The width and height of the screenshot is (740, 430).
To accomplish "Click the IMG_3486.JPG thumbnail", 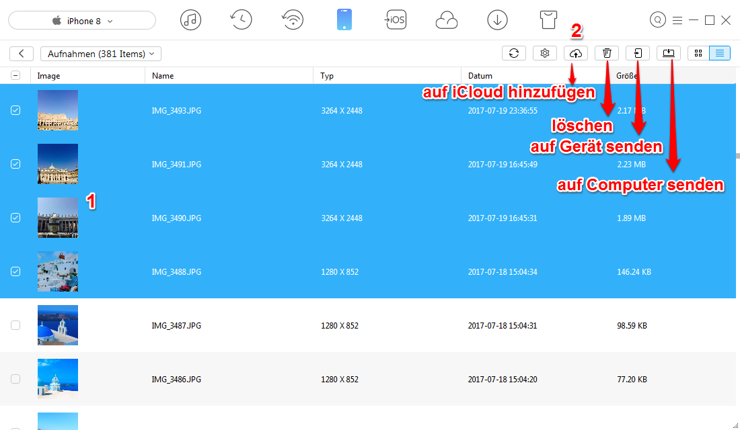I will (x=58, y=379).
